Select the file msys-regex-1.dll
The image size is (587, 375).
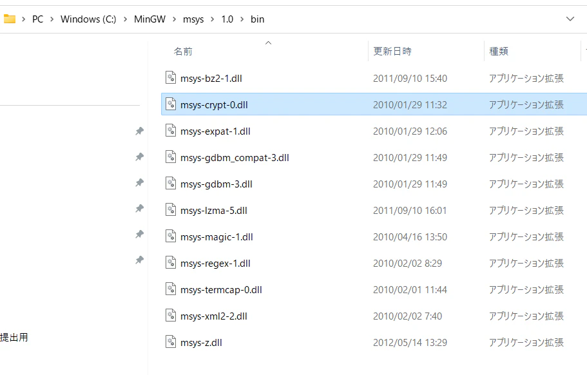click(215, 264)
